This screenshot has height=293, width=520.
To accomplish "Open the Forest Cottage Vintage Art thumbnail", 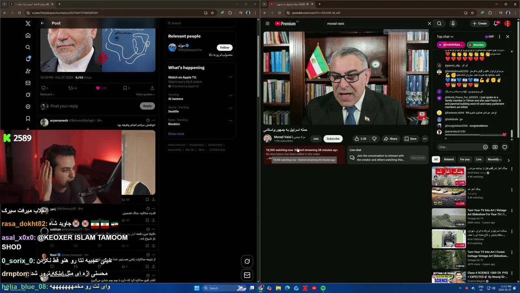I will (449, 259).
